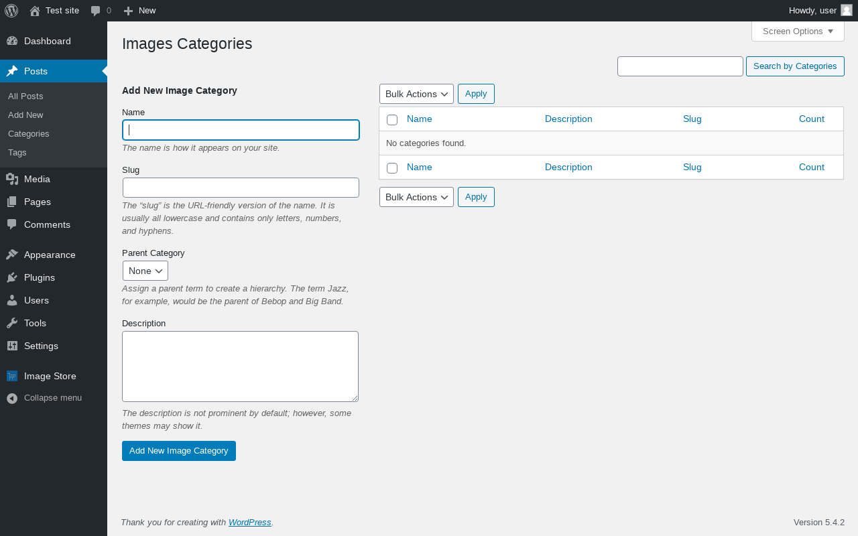This screenshot has height=536, width=858.
Task: Click the comments bubble icon in admin bar
Action: (96, 11)
